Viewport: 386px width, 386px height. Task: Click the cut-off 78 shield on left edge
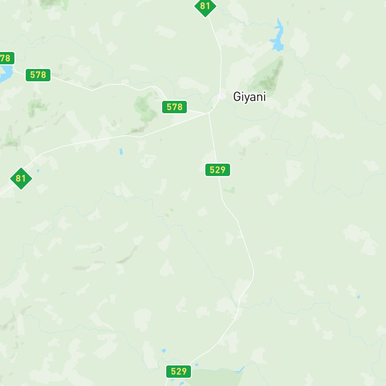click(x=6, y=58)
